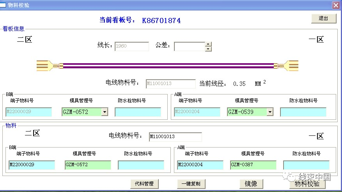Click the empty A端 防水栓物料号 field in 物料

tap(306, 165)
